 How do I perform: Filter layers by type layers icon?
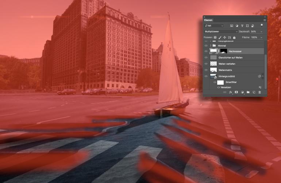tap(242, 26)
